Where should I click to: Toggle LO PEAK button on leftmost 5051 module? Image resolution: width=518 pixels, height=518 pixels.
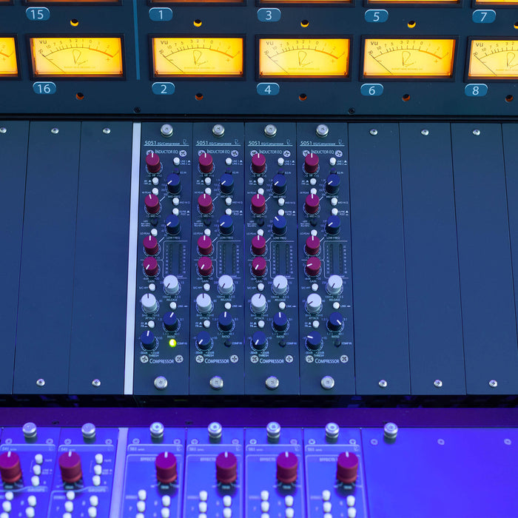click(154, 232)
